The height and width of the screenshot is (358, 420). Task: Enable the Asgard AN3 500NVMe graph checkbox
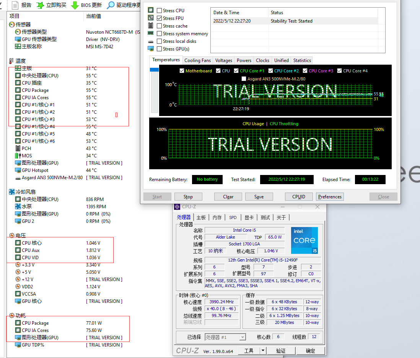point(244,79)
